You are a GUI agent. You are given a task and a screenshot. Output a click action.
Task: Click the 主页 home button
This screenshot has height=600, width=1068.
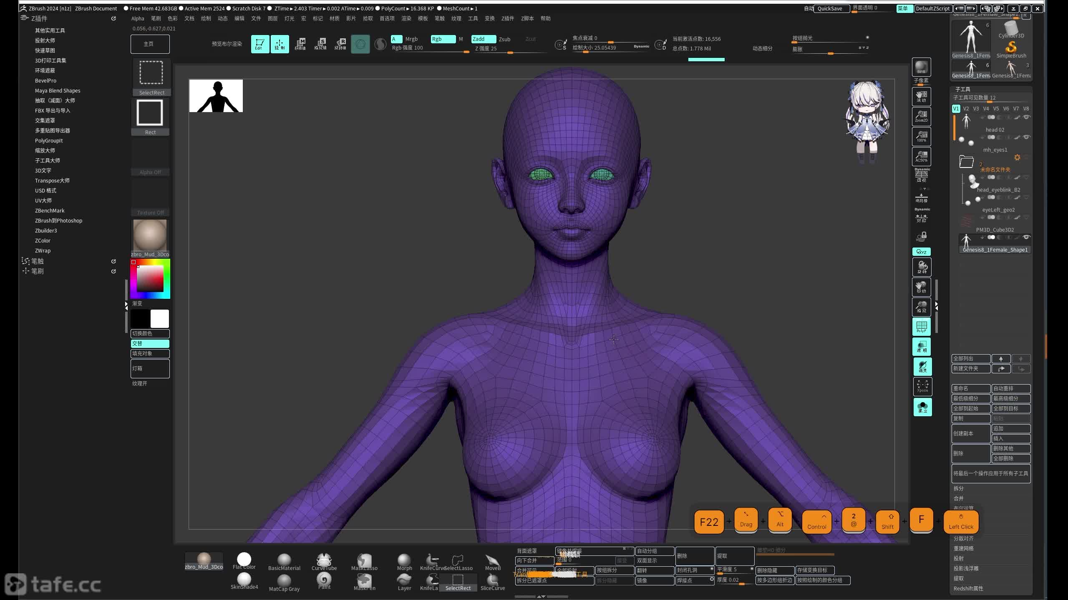(150, 44)
